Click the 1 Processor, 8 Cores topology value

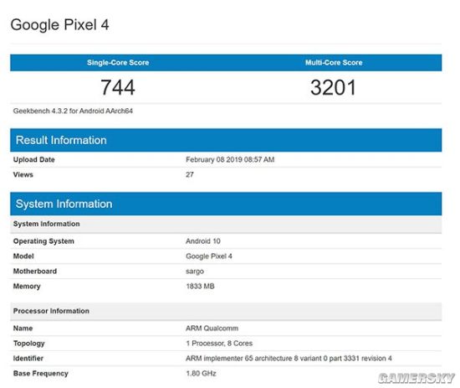pyautogui.click(x=219, y=344)
